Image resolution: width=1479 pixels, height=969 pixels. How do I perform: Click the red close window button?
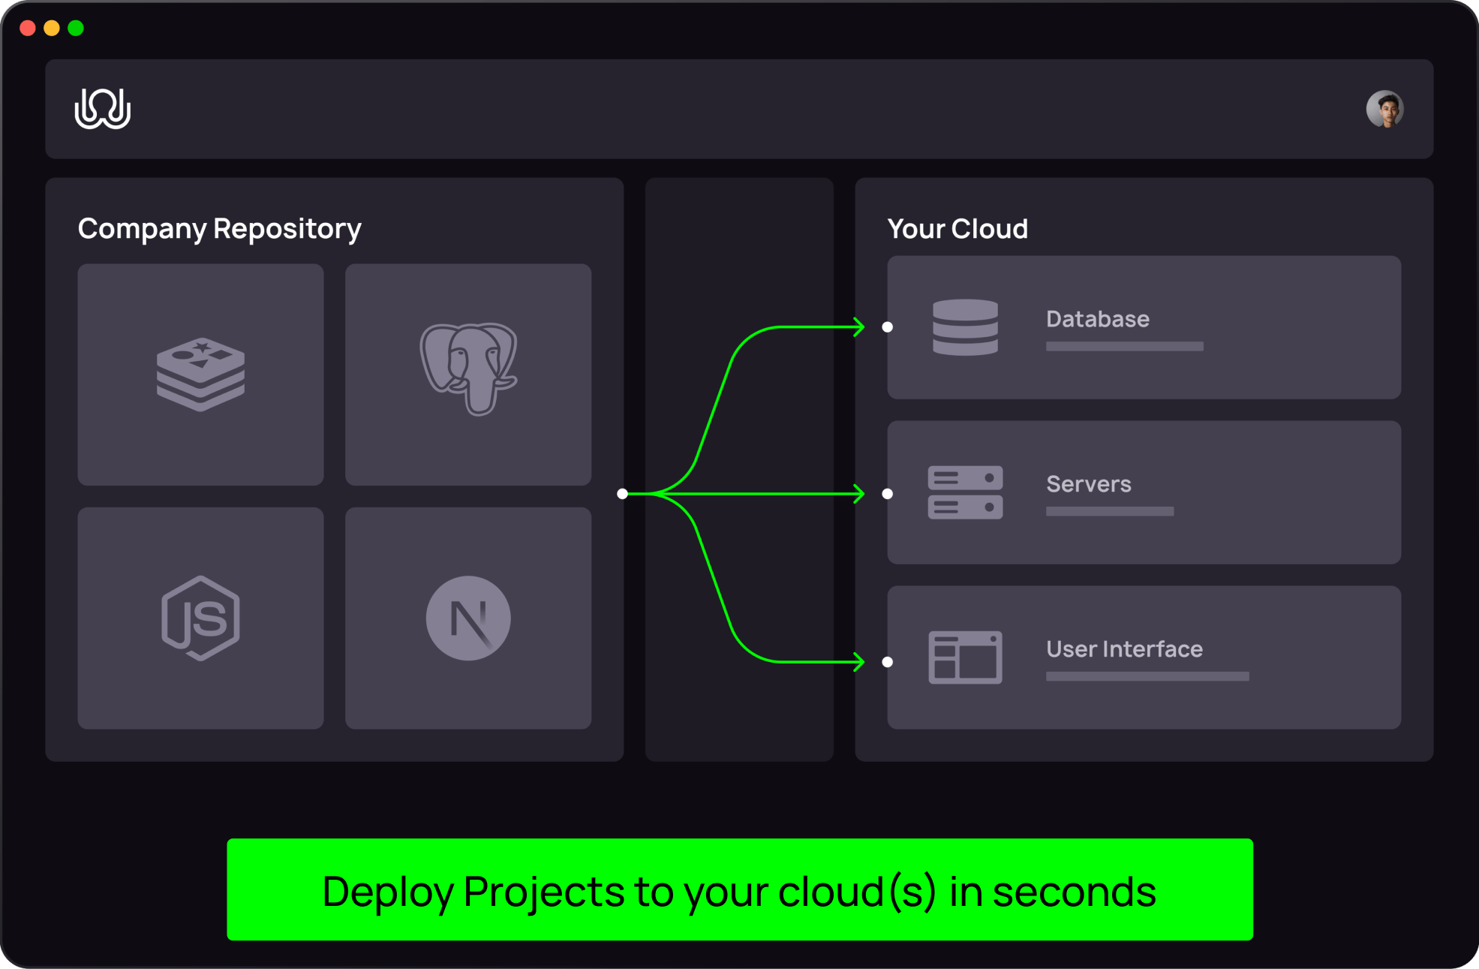28,29
